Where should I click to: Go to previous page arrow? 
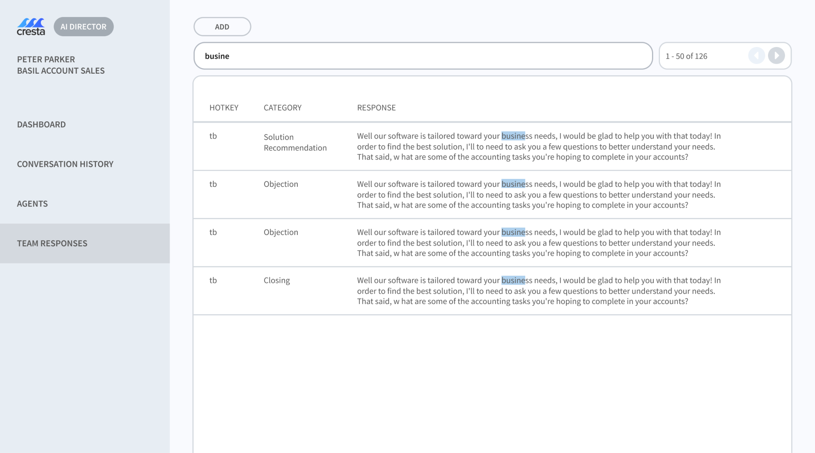pos(756,56)
